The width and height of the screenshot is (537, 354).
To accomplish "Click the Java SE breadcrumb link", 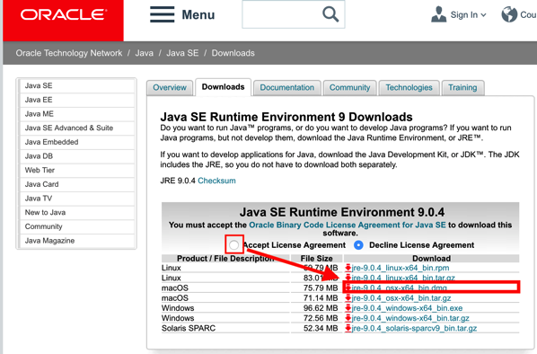I will (x=182, y=53).
